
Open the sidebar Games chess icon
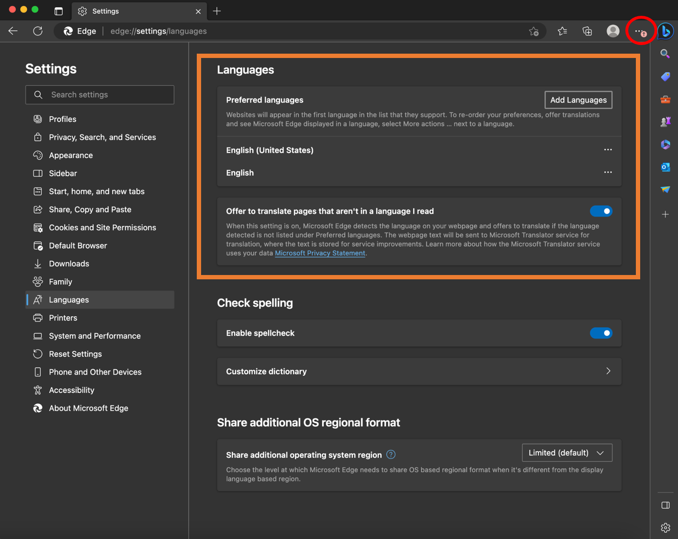[x=665, y=122]
